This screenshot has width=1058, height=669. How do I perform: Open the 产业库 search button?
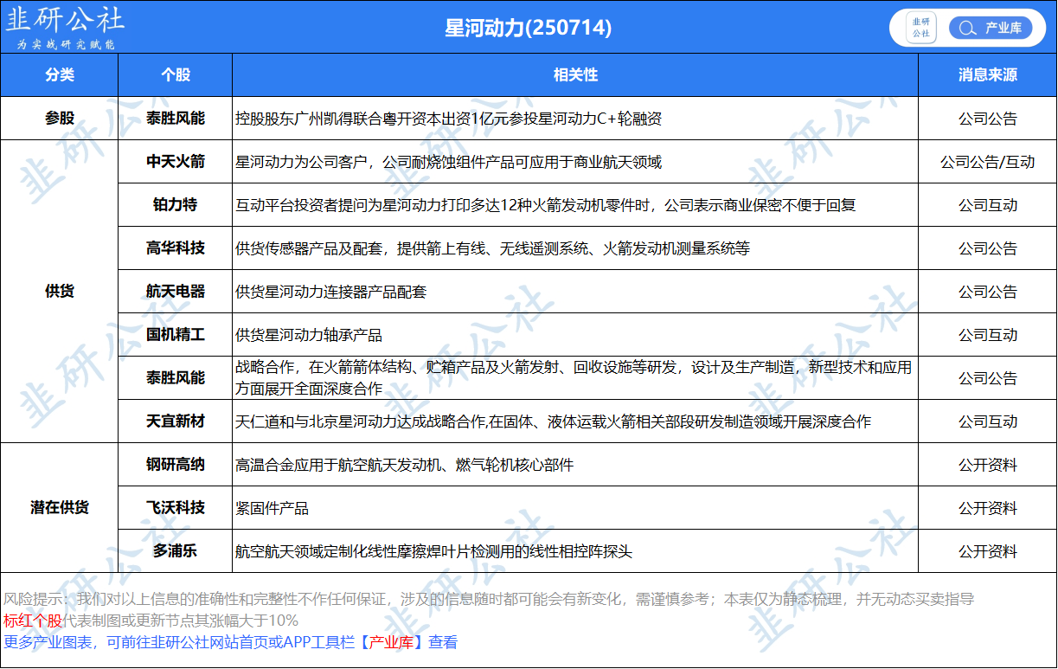pos(991,28)
